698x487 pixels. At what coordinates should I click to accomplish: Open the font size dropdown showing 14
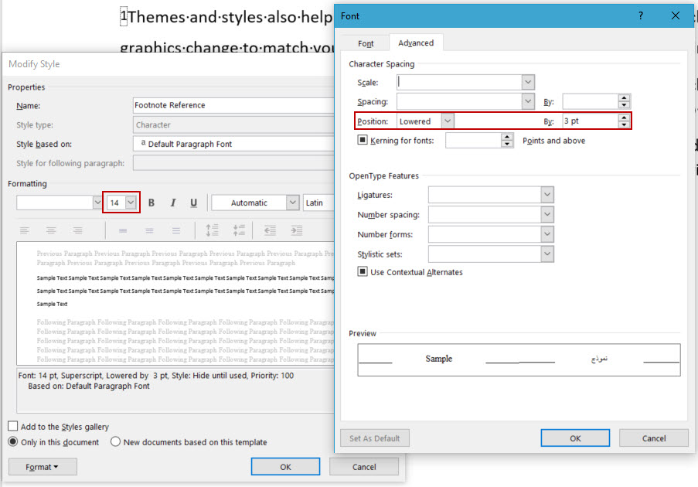coord(131,203)
